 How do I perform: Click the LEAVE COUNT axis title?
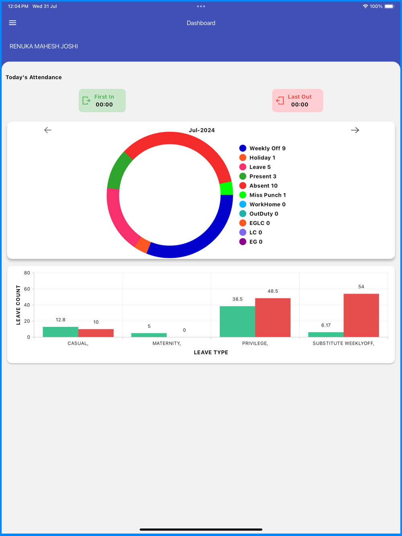click(x=18, y=305)
